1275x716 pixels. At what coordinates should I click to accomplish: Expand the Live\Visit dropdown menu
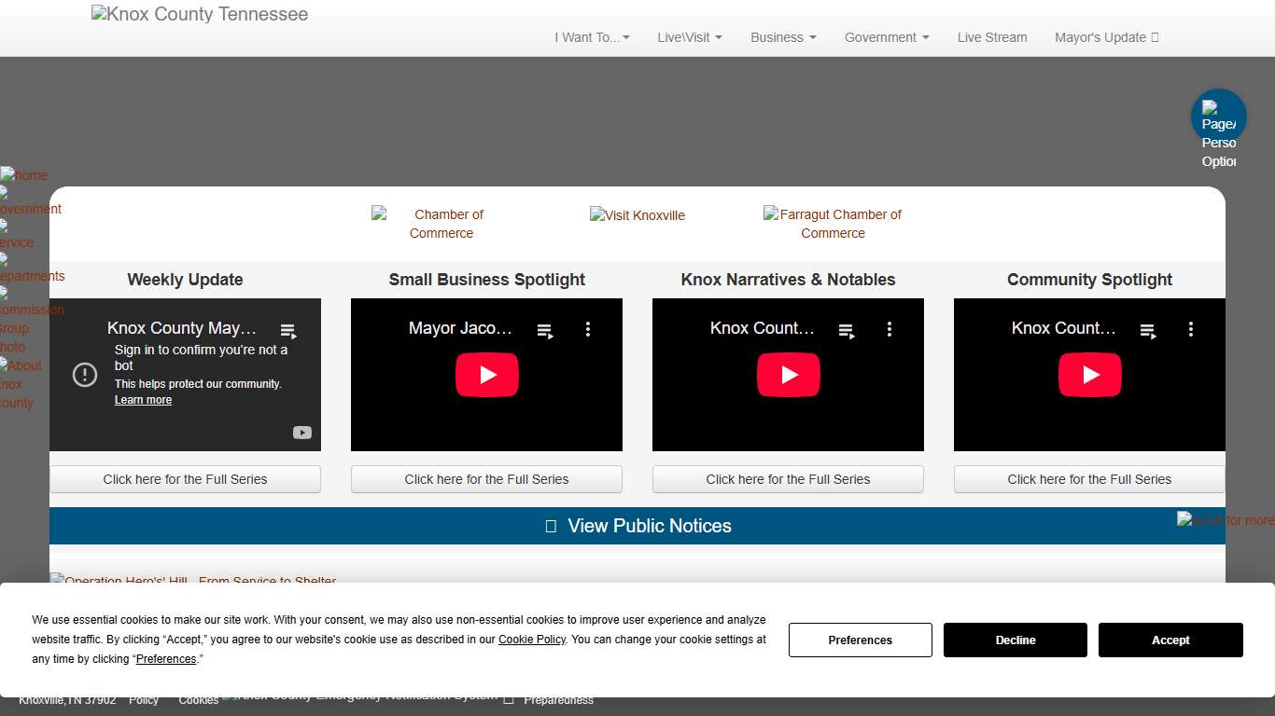click(x=689, y=37)
